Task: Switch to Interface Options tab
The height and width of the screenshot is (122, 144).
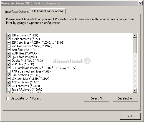Action: [17, 12]
